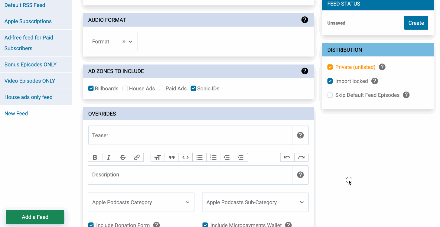This screenshot has height=227, width=440.
Task: Open help for Audio Format section
Action: [x=305, y=20]
